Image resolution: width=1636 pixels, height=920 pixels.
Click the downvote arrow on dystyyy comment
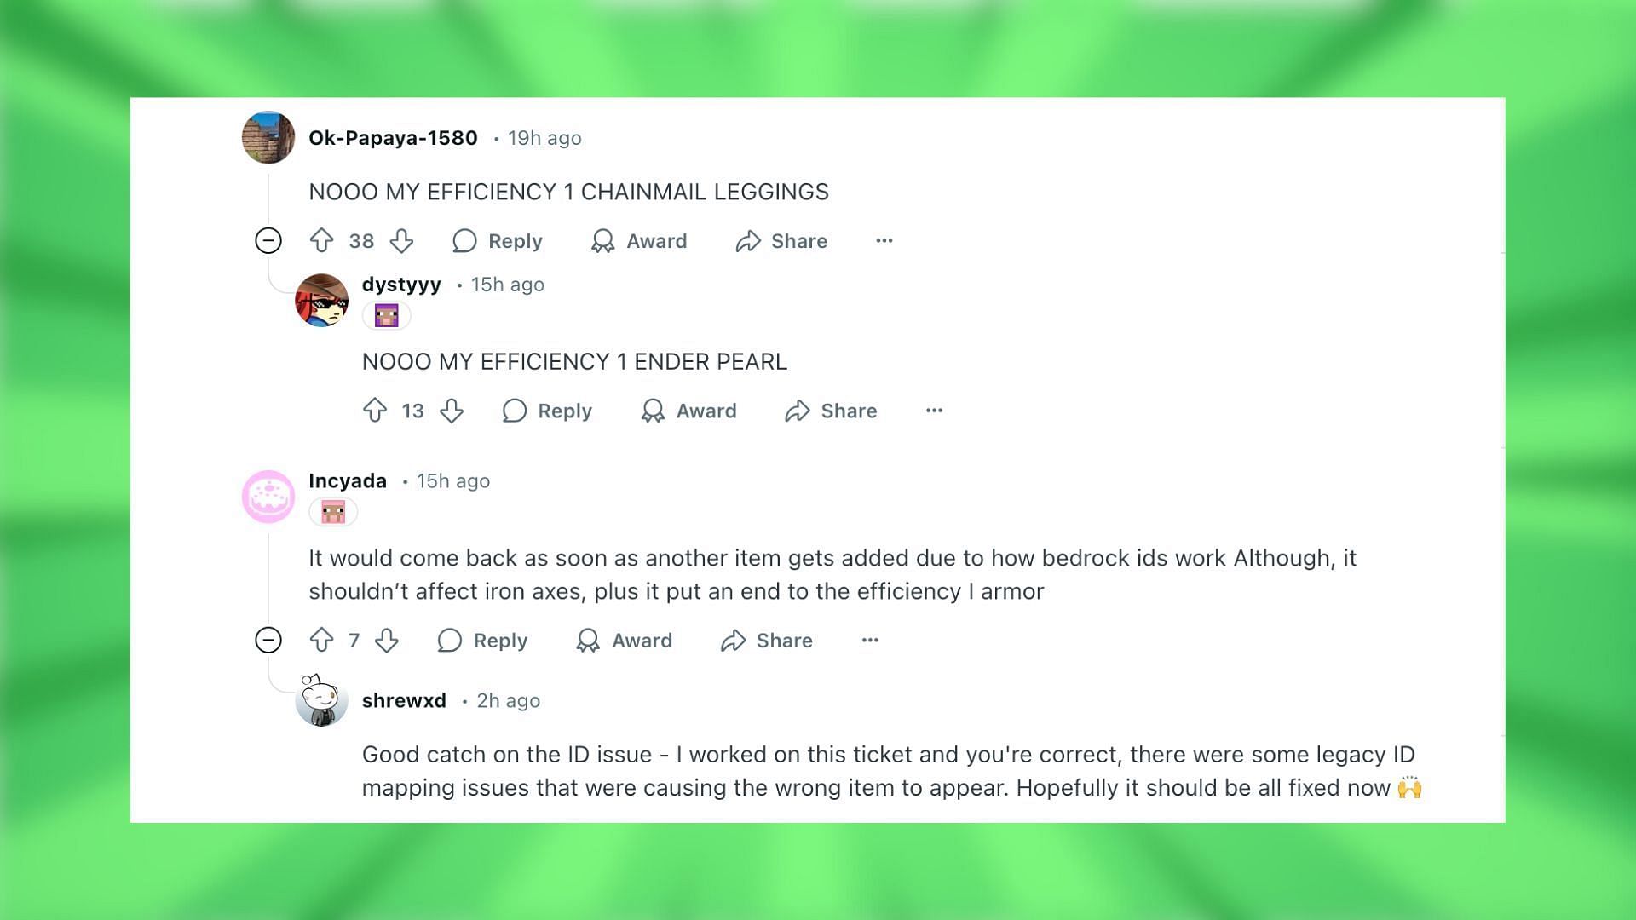449,410
